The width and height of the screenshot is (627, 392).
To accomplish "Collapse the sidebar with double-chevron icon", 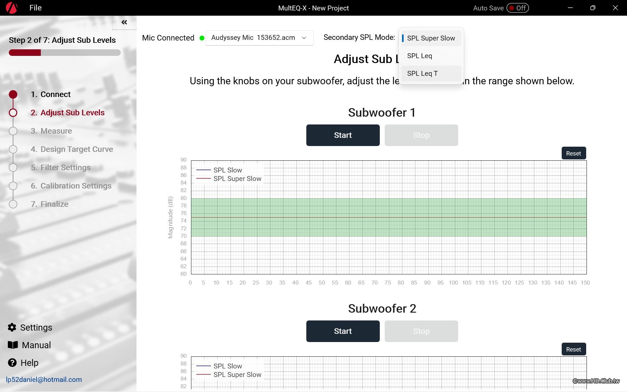I will (x=124, y=22).
